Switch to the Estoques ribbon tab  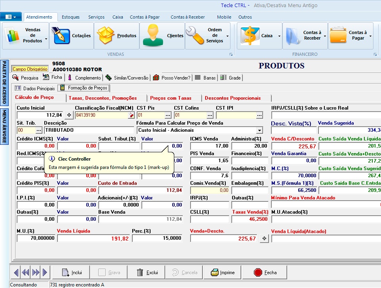coord(70,17)
